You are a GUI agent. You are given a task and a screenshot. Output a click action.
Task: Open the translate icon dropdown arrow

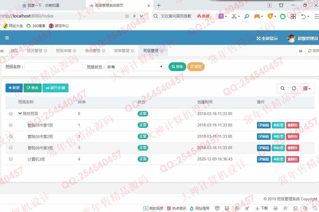pos(226,17)
